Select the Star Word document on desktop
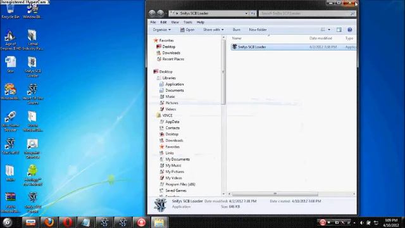 tap(10, 65)
